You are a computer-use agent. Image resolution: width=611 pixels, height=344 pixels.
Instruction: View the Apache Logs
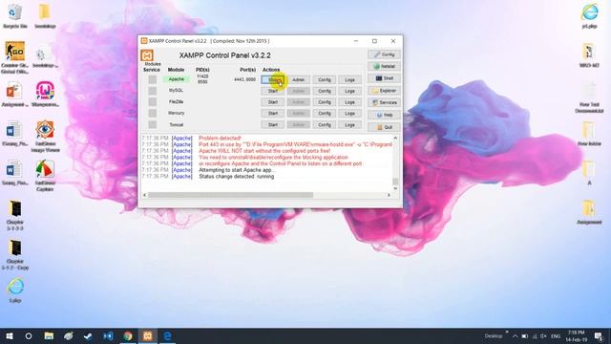(x=349, y=79)
